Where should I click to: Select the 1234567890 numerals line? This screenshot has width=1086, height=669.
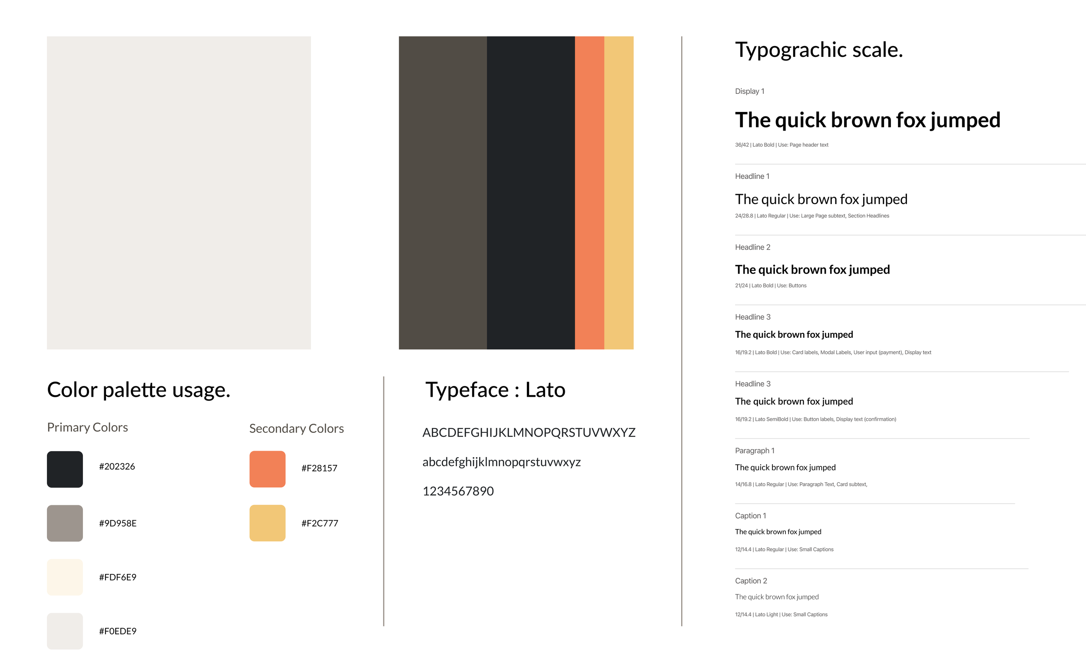pyautogui.click(x=458, y=491)
